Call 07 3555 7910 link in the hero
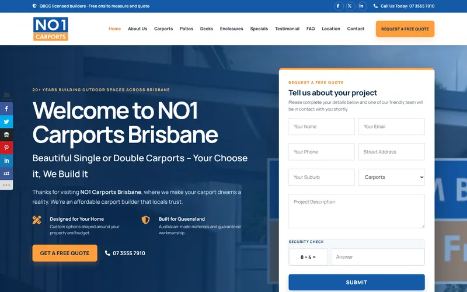This screenshot has height=292, width=467. (x=125, y=253)
